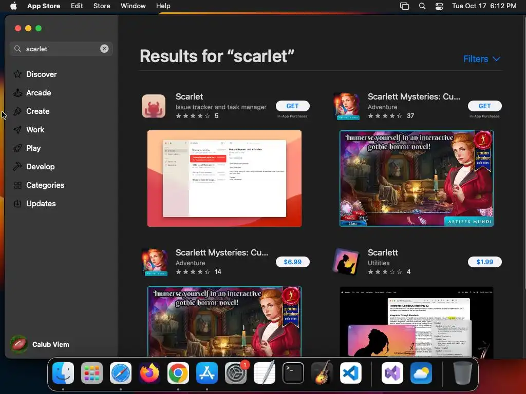Open the Calub Viem account avatar
This screenshot has height=394, width=526.
(x=19, y=344)
